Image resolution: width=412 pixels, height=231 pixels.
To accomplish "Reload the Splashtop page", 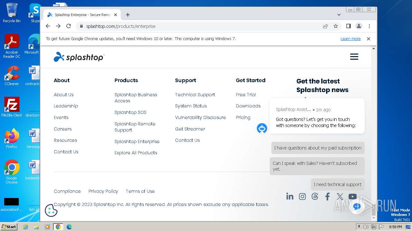I will [69, 26].
